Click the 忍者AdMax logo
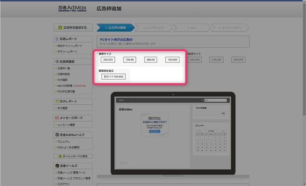The width and height of the screenshot is (306, 186). [x=72, y=8]
